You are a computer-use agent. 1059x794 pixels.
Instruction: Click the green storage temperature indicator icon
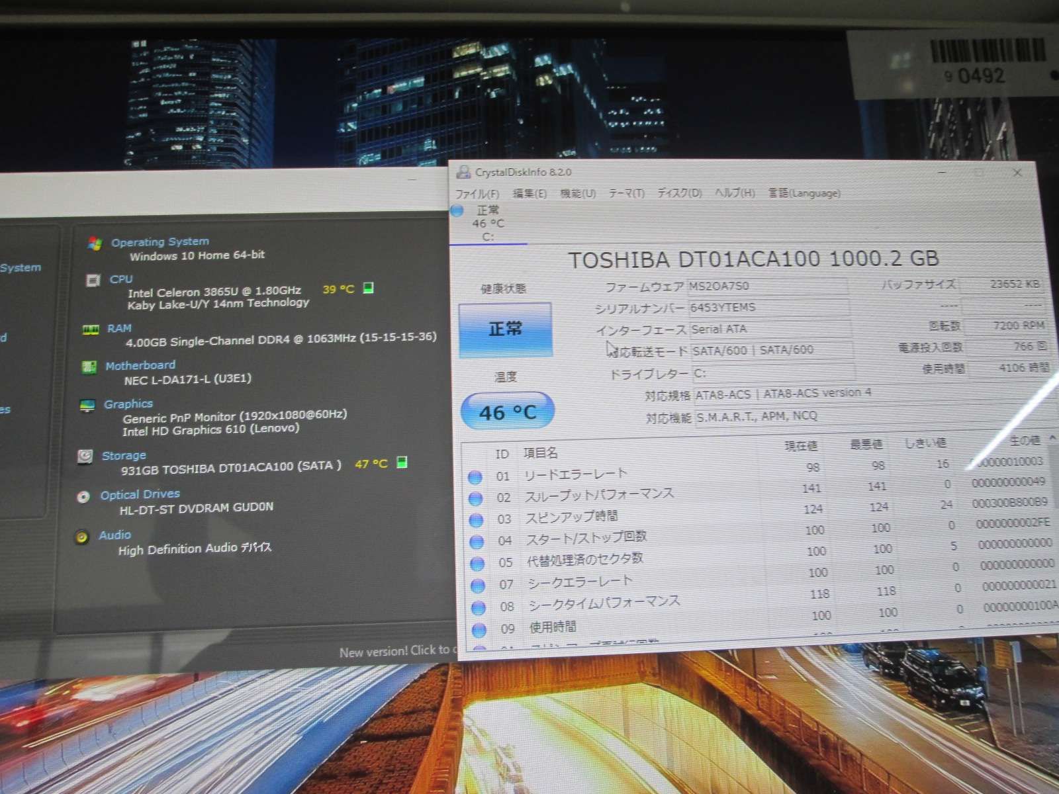[401, 463]
